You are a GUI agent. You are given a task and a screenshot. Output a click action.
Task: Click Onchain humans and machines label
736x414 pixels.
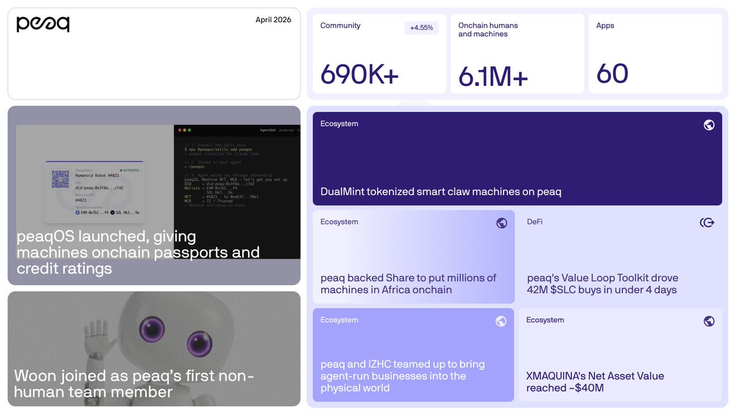point(488,29)
